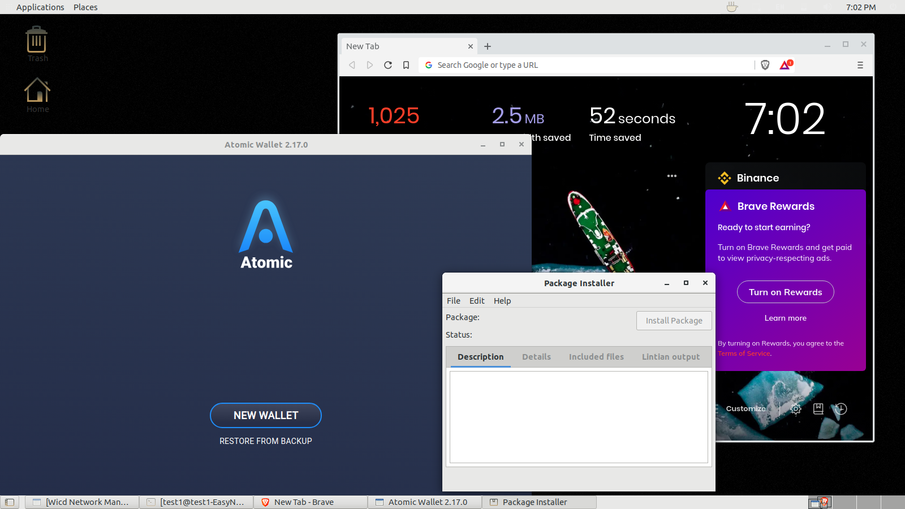This screenshot has width=905, height=509.
Task: Click RESTORE FROM BACKUP in Atomic Wallet
Action: [x=266, y=441]
